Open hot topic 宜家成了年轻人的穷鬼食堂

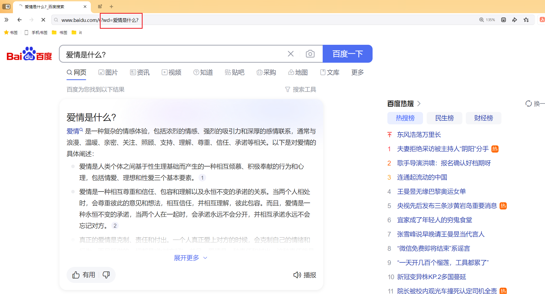click(435, 220)
